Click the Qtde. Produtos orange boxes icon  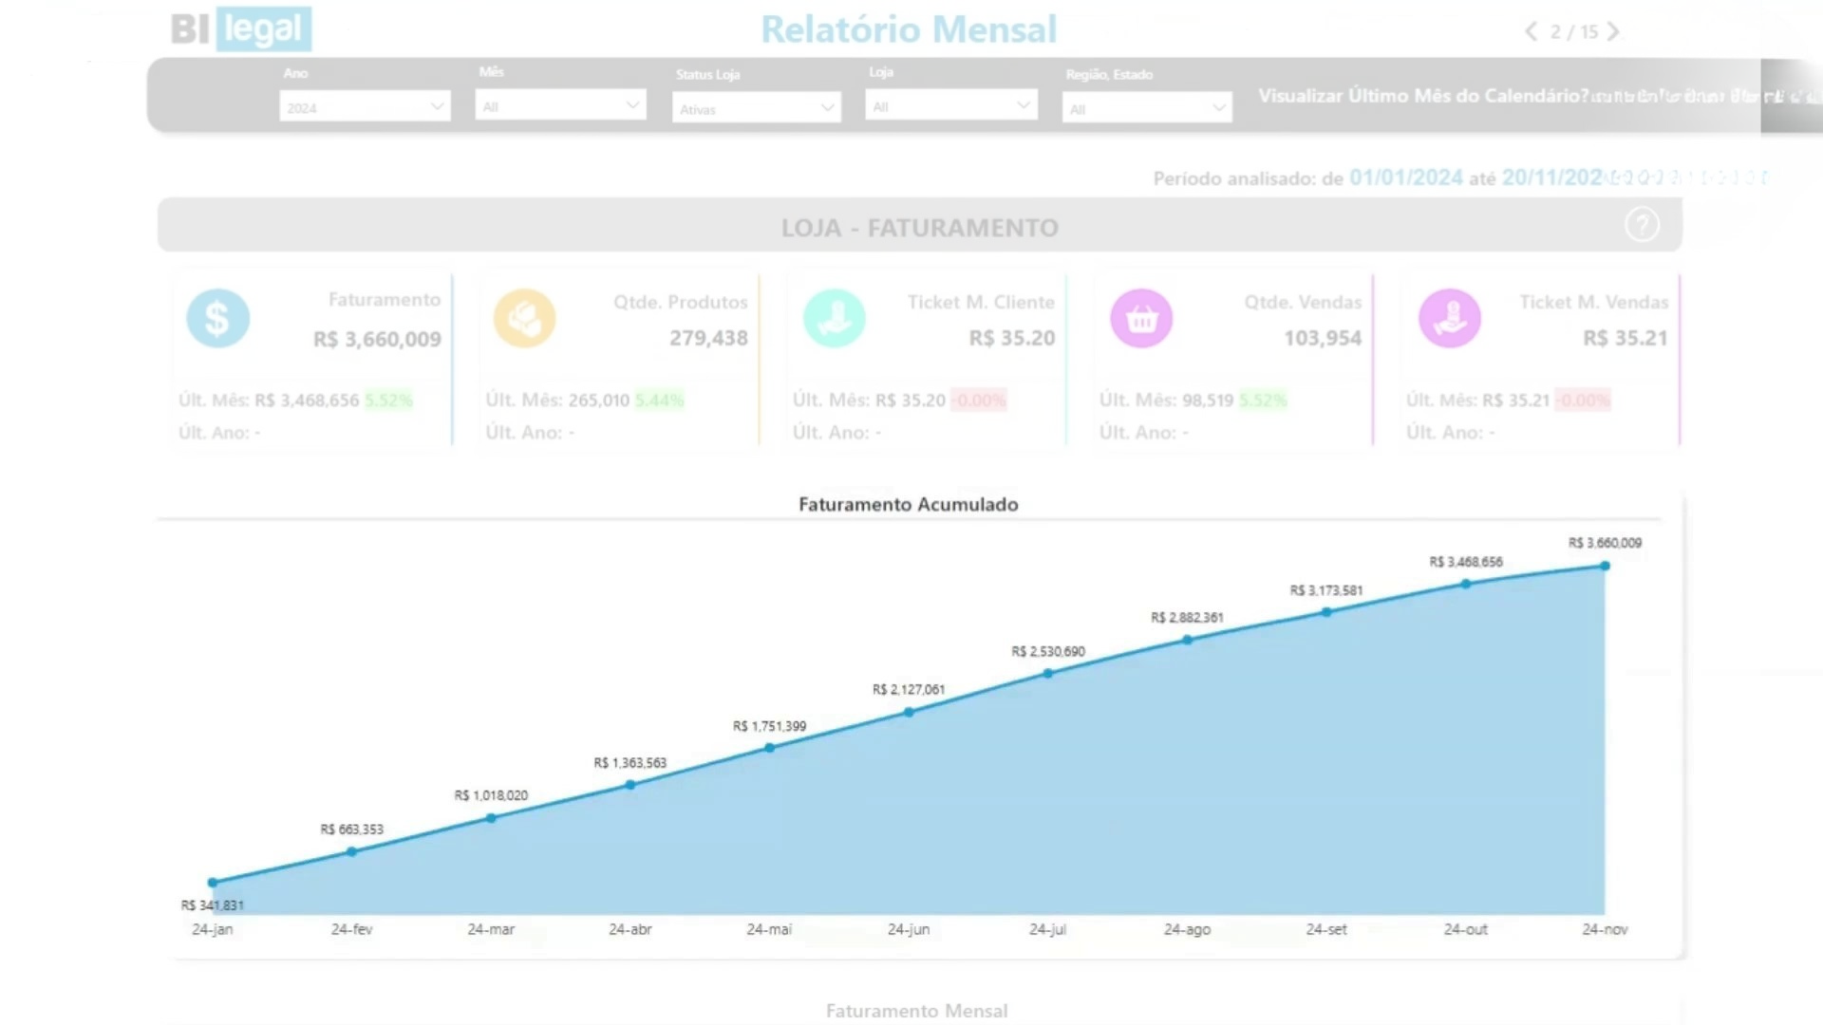(524, 318)
